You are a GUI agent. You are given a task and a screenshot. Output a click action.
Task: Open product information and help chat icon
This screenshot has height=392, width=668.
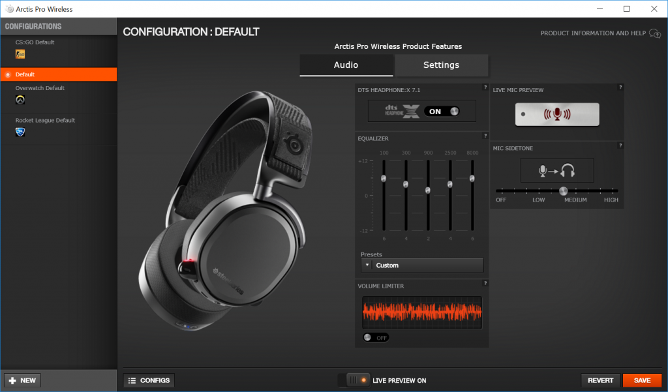[x=655, y=33]
